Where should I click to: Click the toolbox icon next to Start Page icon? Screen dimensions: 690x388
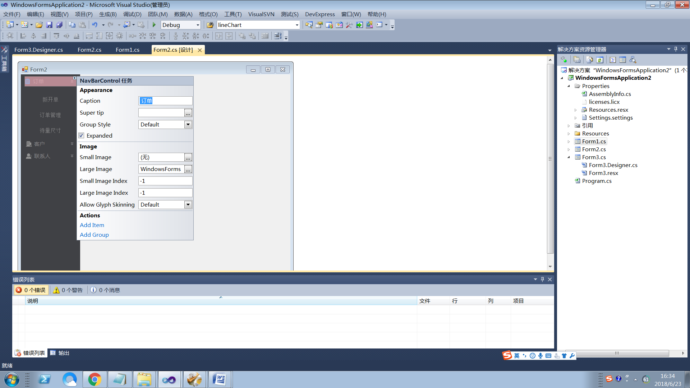pyautogui.click(x=349, y=25)
